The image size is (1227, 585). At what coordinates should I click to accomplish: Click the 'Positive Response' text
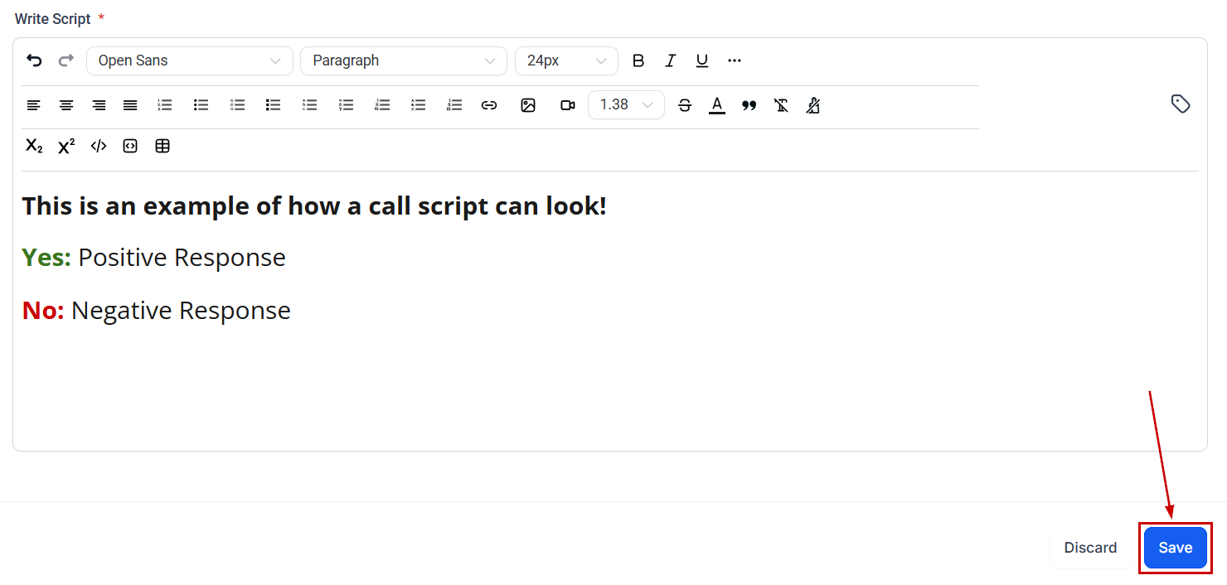tap(182, 258)
